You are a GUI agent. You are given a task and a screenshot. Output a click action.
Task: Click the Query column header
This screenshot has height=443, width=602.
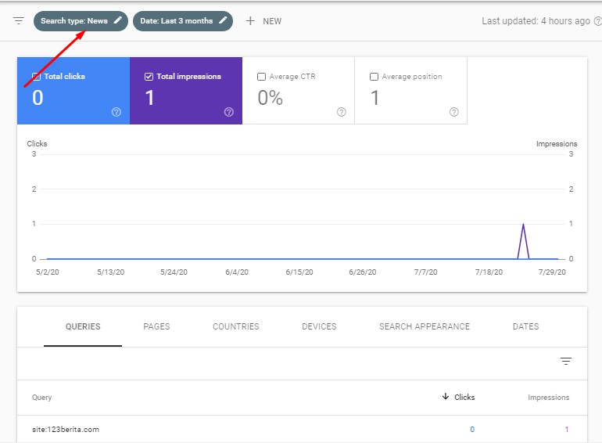pyautogui.click(x=42, y=398)
